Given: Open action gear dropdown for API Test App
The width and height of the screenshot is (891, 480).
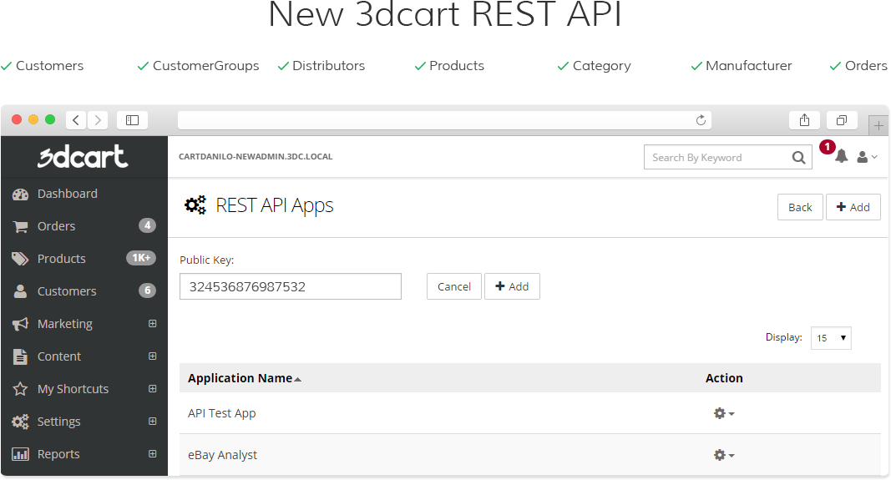Looking at the screenshot, I should [x=724, y=413].
